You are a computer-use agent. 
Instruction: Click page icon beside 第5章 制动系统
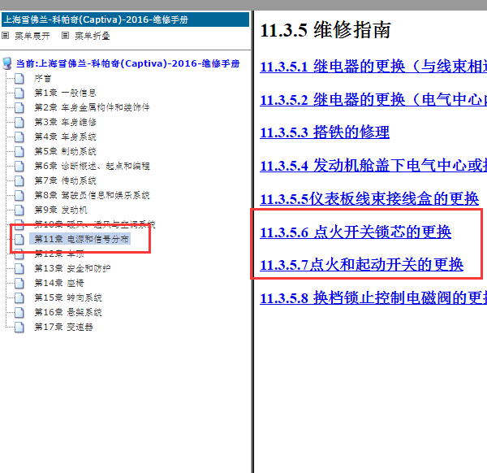(x=19, y=151)
